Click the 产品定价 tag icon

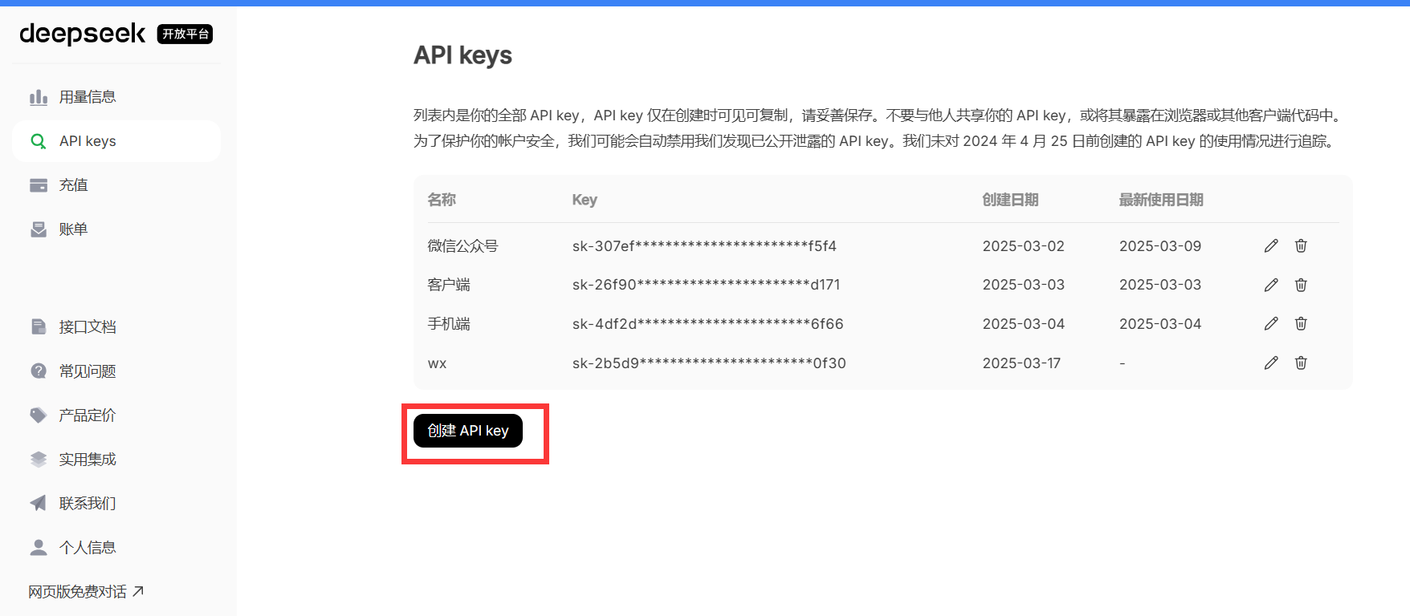click(39, 415)
